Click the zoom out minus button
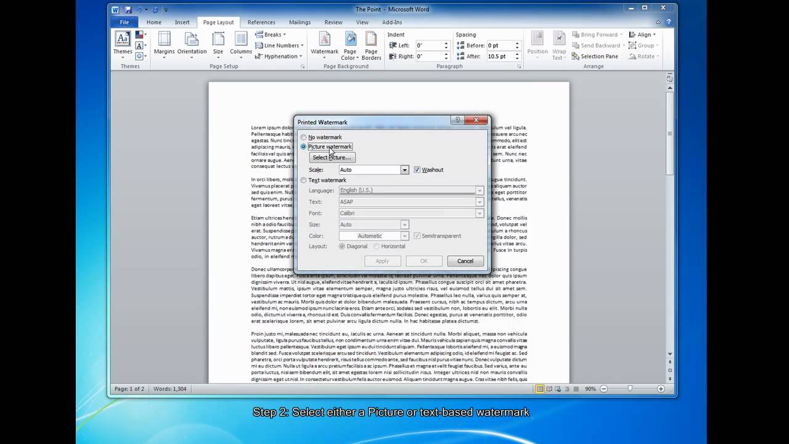 tap(604, 389)
